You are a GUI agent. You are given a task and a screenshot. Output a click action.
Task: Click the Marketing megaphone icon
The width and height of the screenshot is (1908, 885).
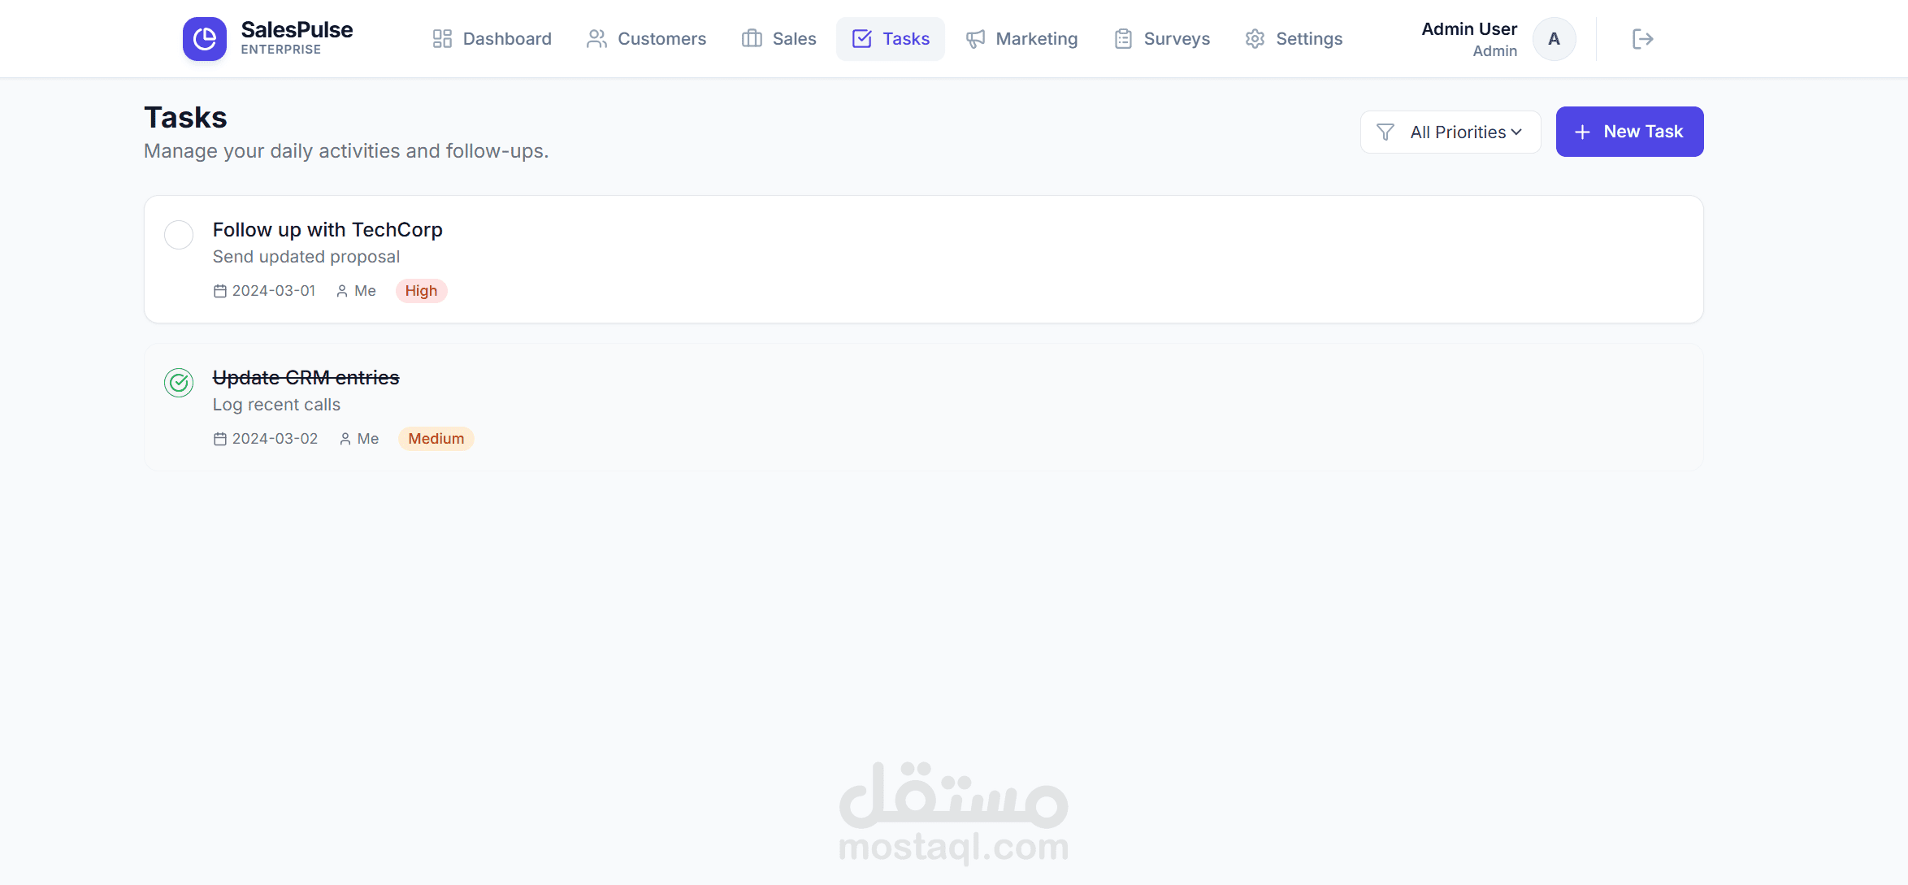pos(975,39)
